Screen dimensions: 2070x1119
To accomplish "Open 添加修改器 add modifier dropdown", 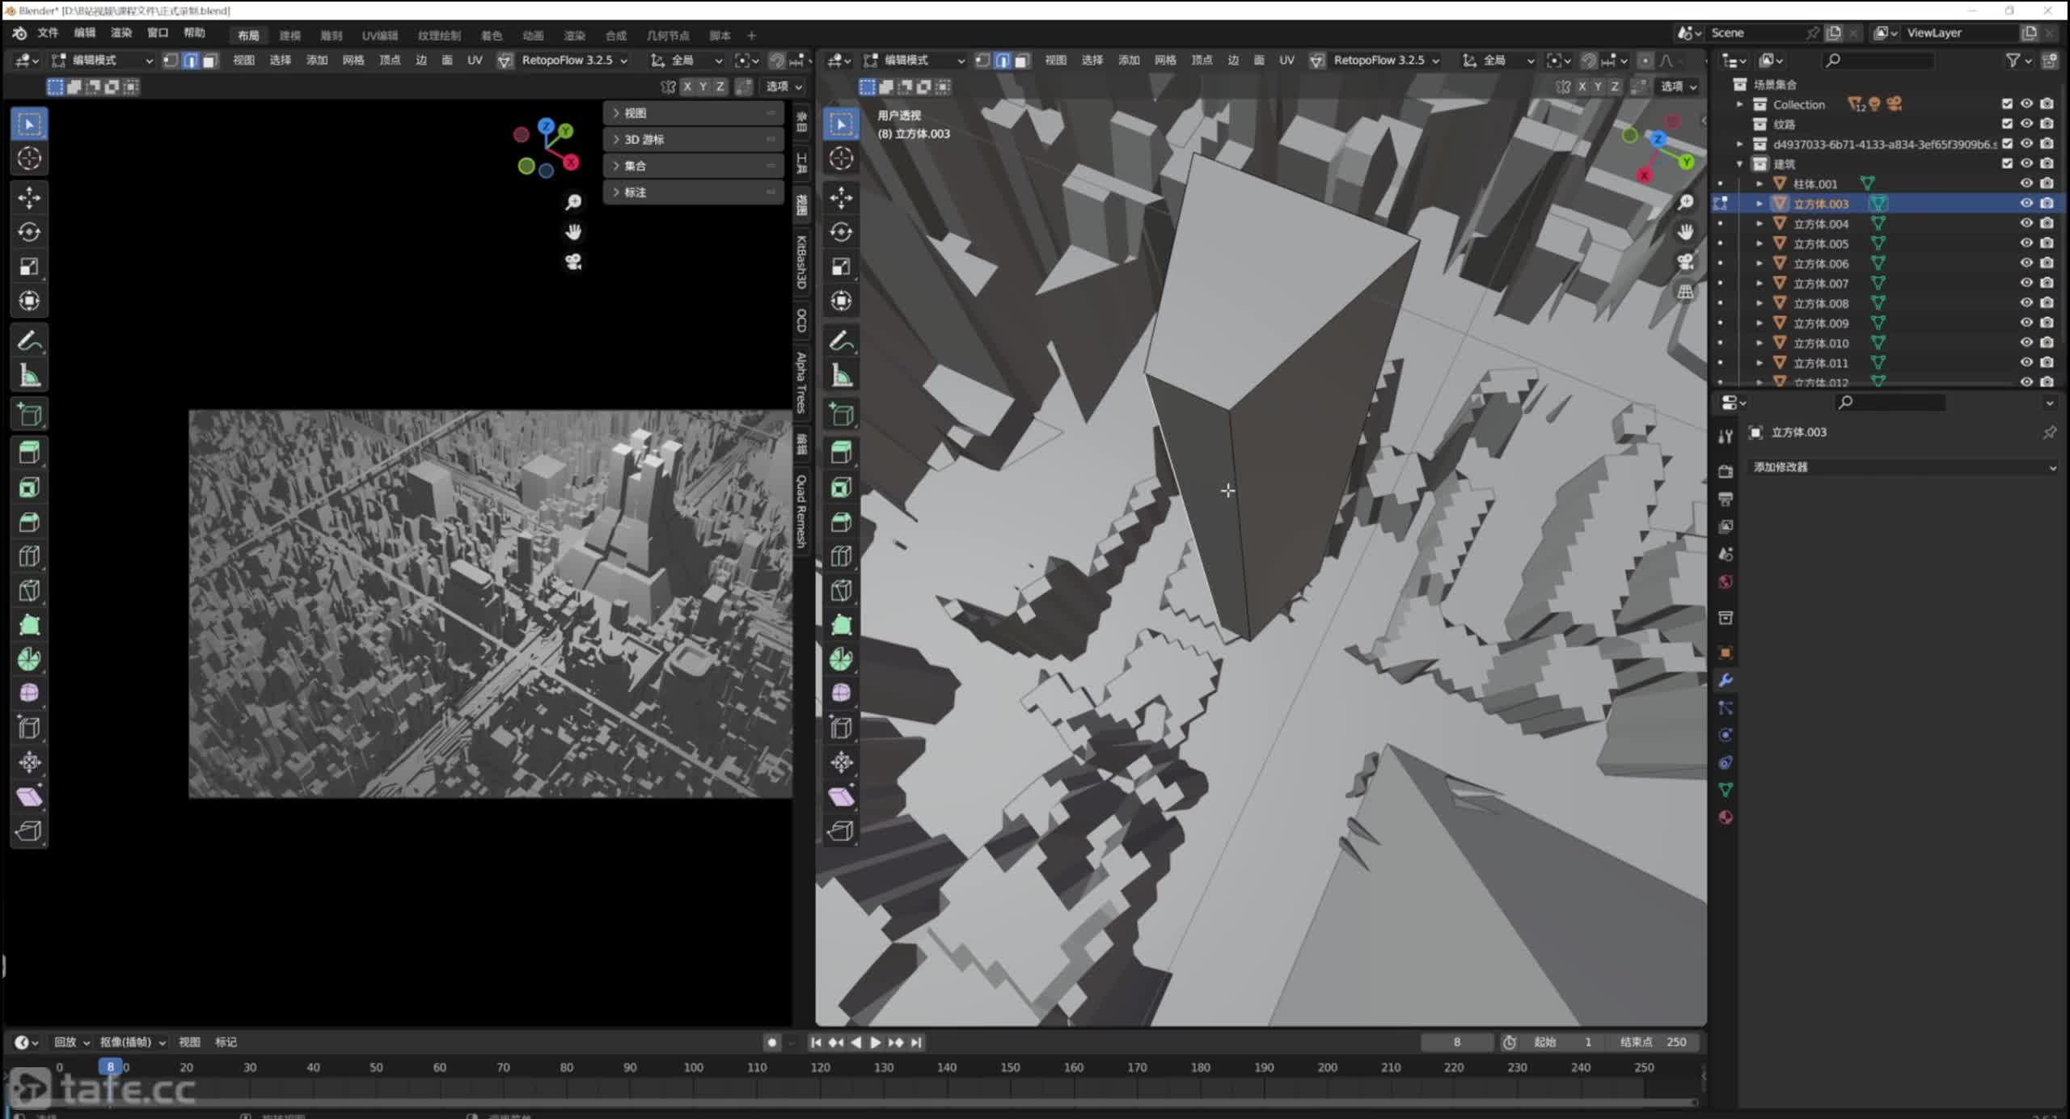I will coord(1904,467).
